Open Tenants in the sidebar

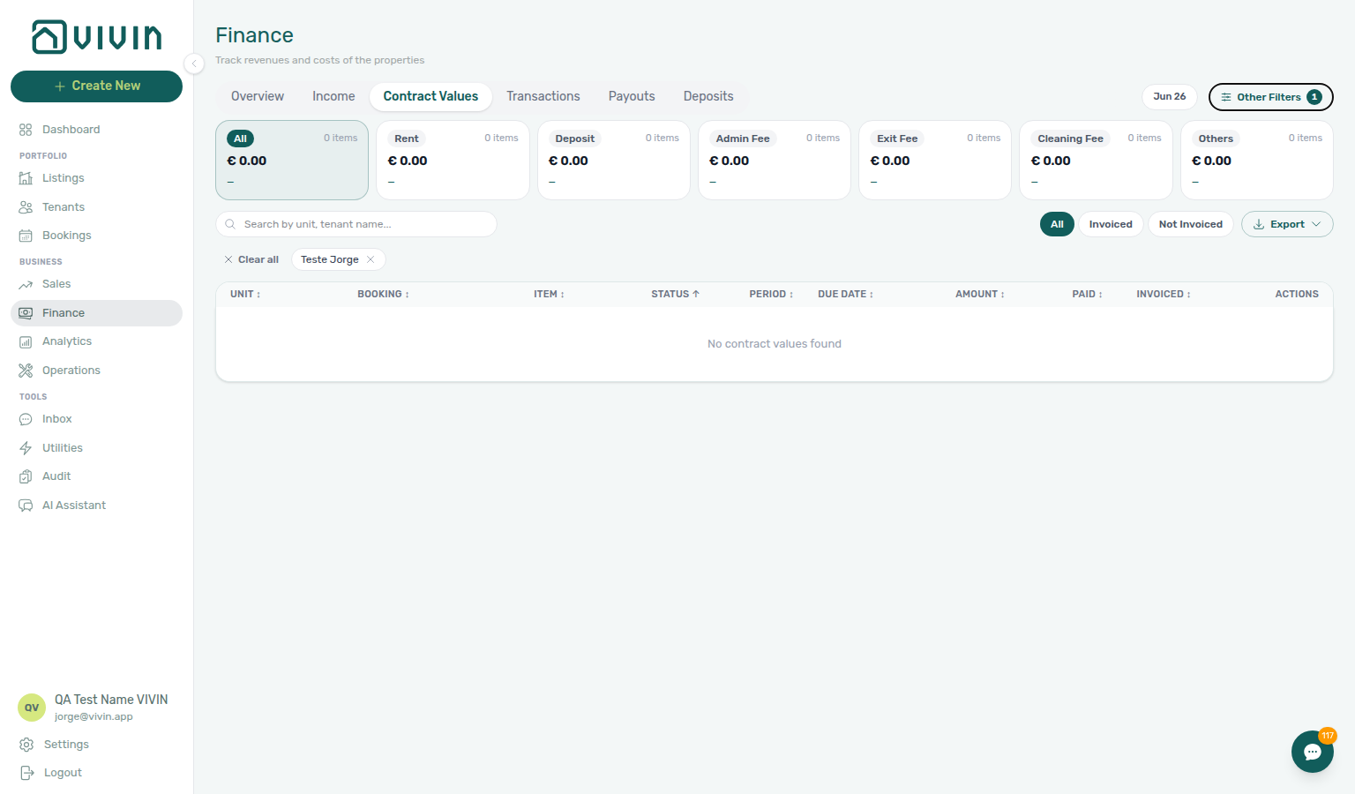coord(96,207)
